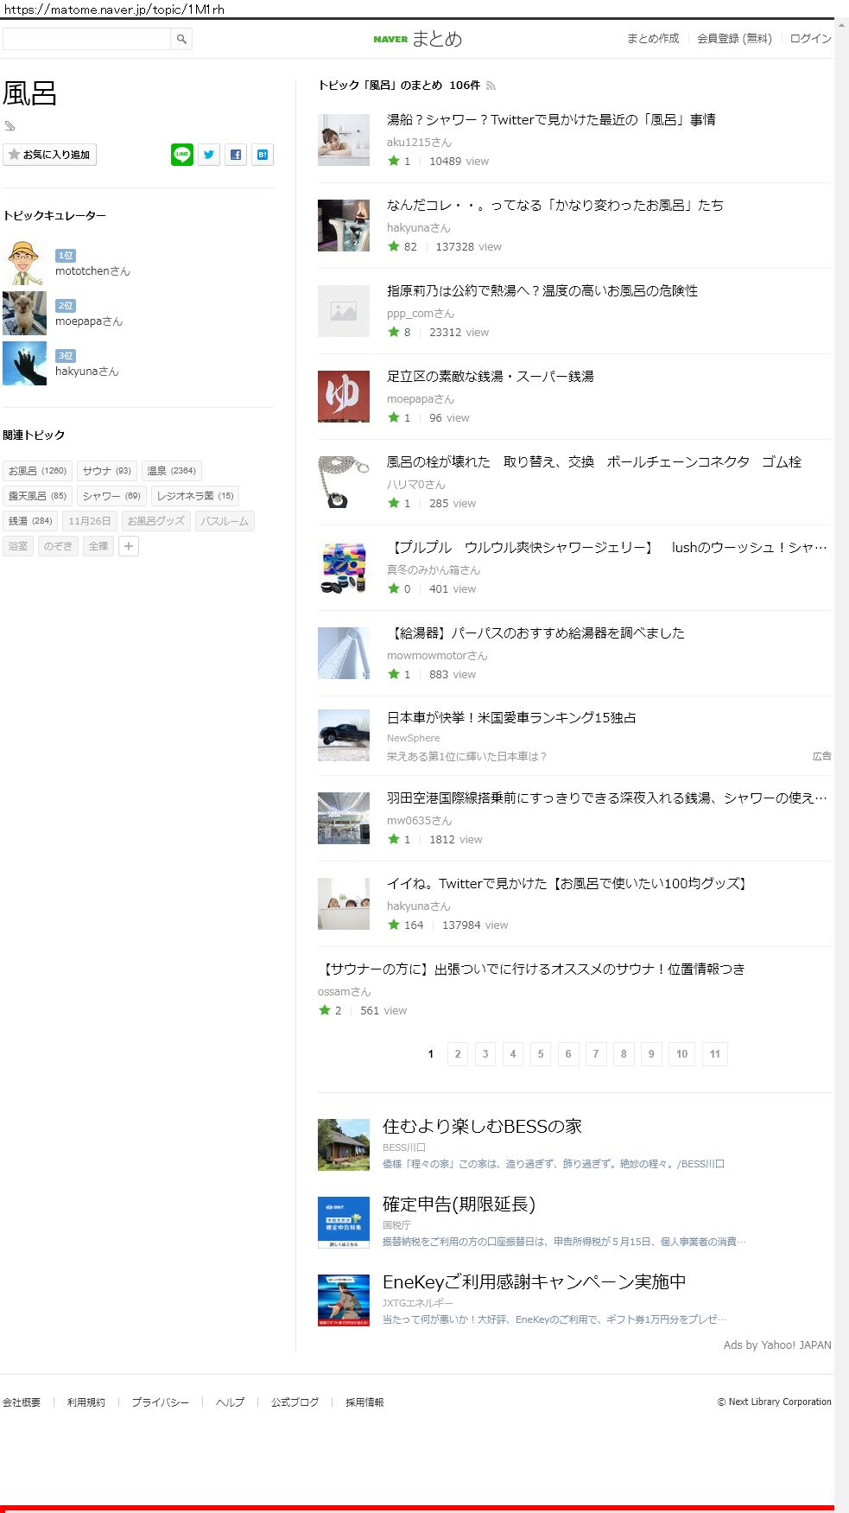Screen dimensions: 849x1513
Task: Open 会員登録 (無料) registration link
Action: (734, 39)
